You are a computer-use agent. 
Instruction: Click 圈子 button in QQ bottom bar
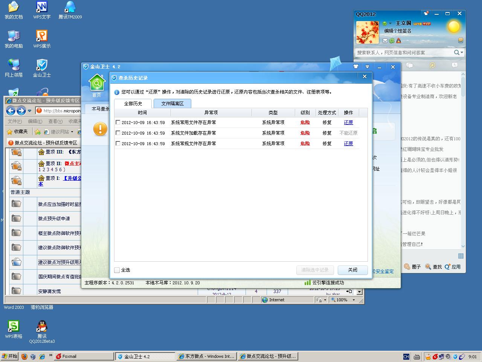point(412,267)
